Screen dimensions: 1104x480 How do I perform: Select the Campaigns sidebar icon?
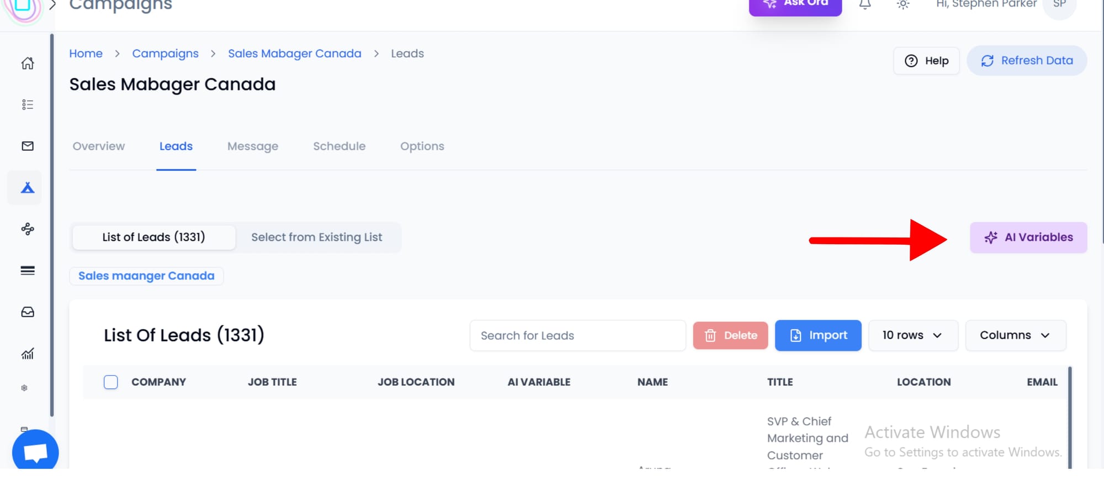[28, 188]
